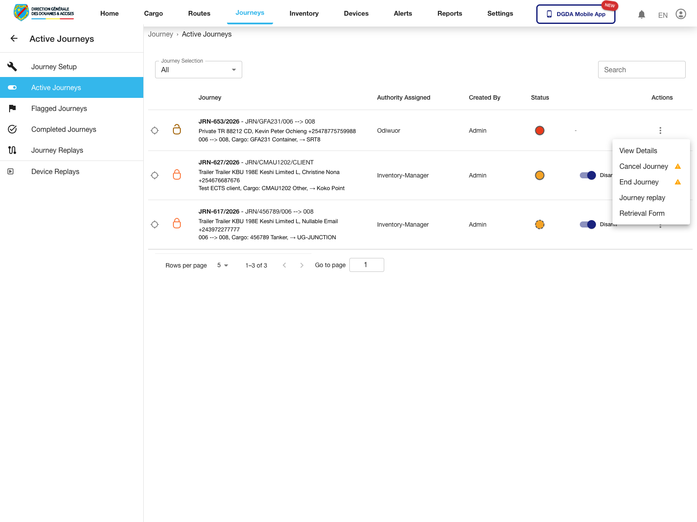Choose Retrieval Form in the actions menu
This screenshot has width=697, height=522.
click(x=642, y=213)
